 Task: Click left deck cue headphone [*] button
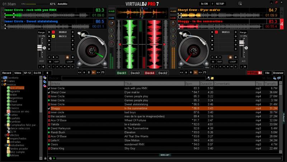click(x=103, y=72)
